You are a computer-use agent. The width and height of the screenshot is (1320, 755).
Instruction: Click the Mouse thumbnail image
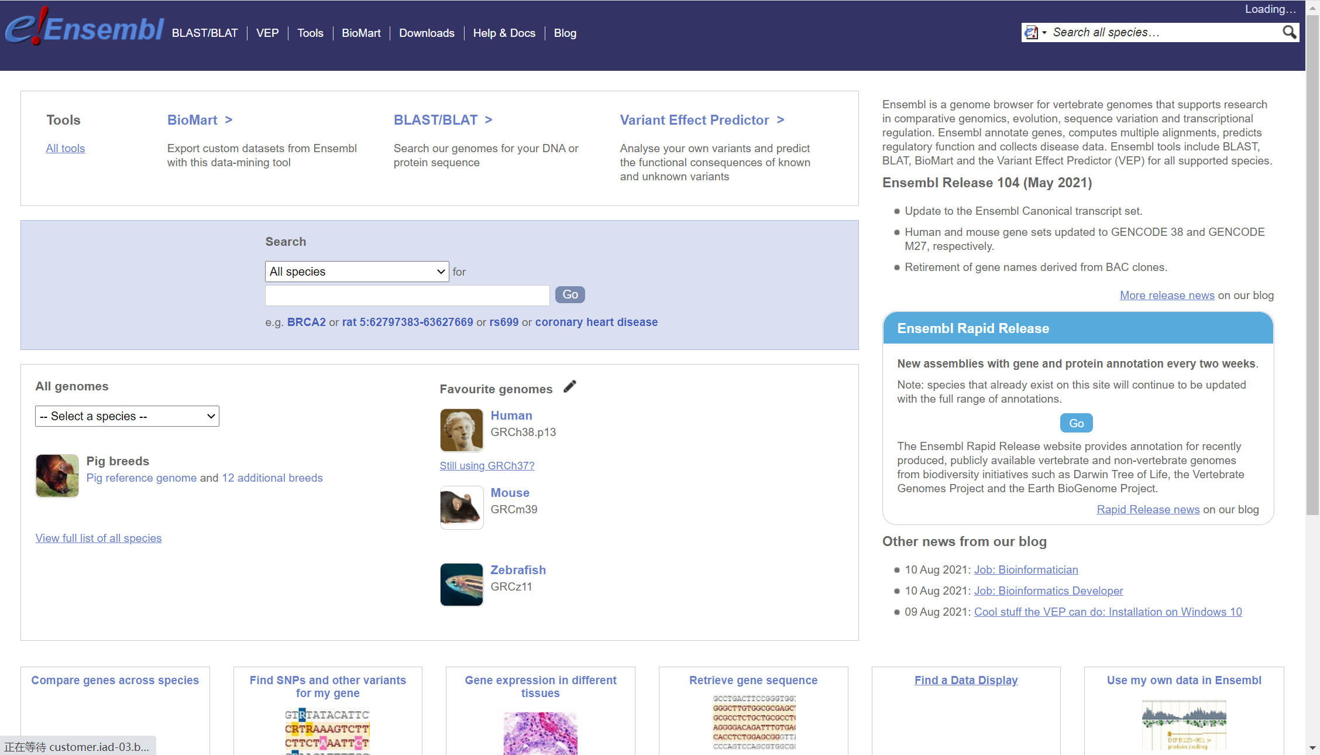(462, 507)
